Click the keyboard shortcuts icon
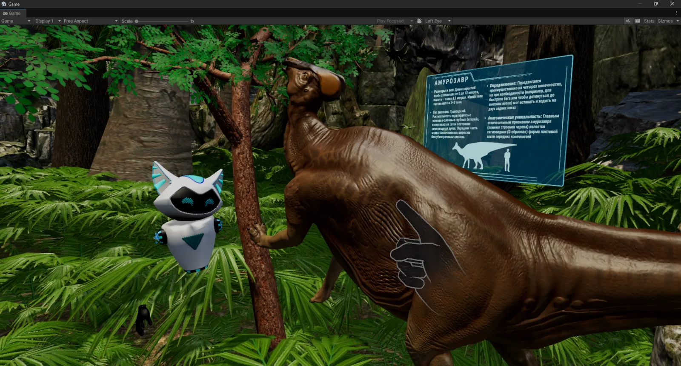The width and height of the screenshot is (681, 366). (x=637, y=21)
